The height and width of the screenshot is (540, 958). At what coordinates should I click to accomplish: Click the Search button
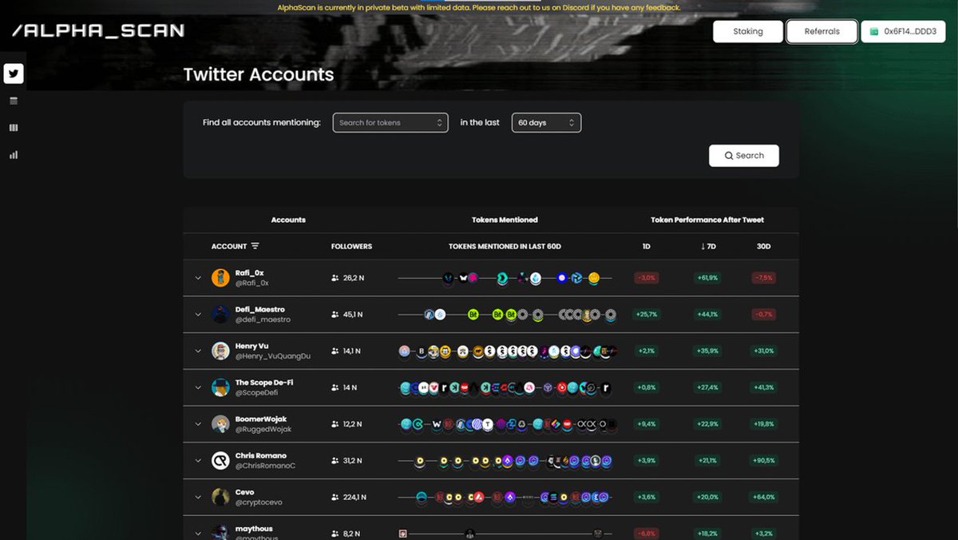click(743, 156)
